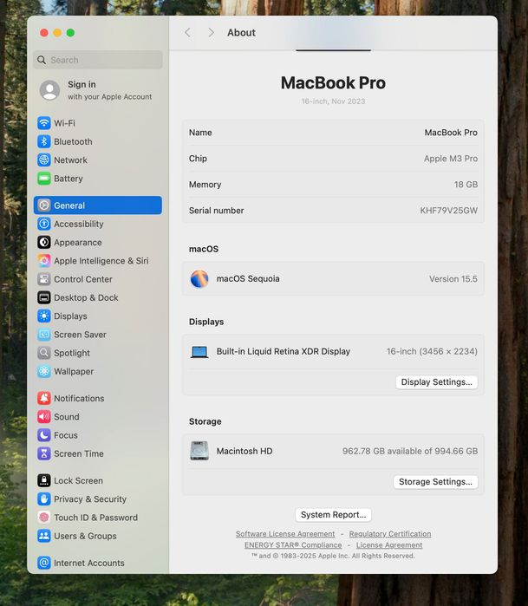This screenshot has height=606, width=528.
Task: Click the Memory value 18 GB
Action: click(466, 185)
